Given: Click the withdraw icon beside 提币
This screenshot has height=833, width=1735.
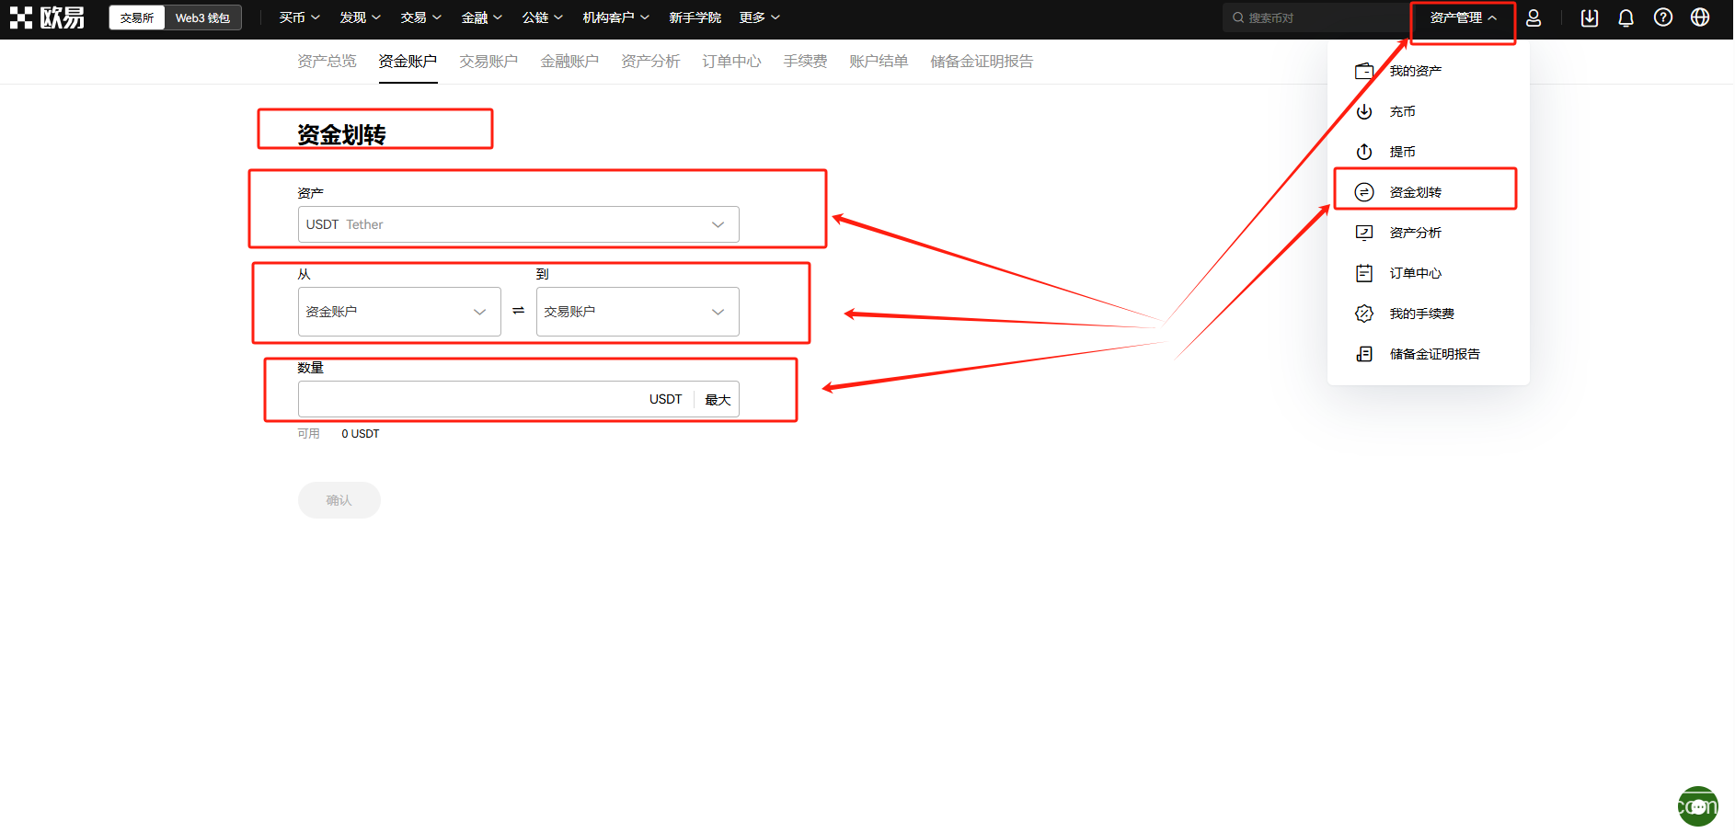Looking at the screenshot, I should pyautogui.click(x=1364, y=152).
